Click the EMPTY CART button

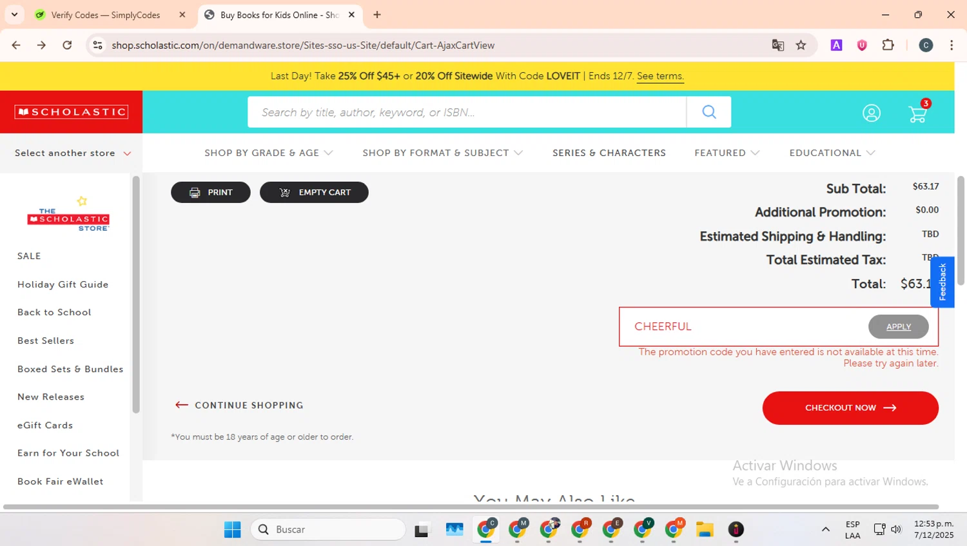coord(314,192)
